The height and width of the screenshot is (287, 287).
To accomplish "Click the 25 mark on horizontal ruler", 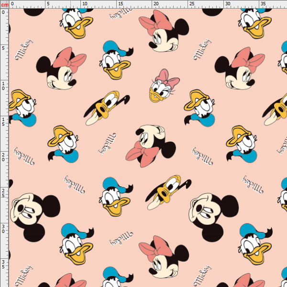I will 191,4.
